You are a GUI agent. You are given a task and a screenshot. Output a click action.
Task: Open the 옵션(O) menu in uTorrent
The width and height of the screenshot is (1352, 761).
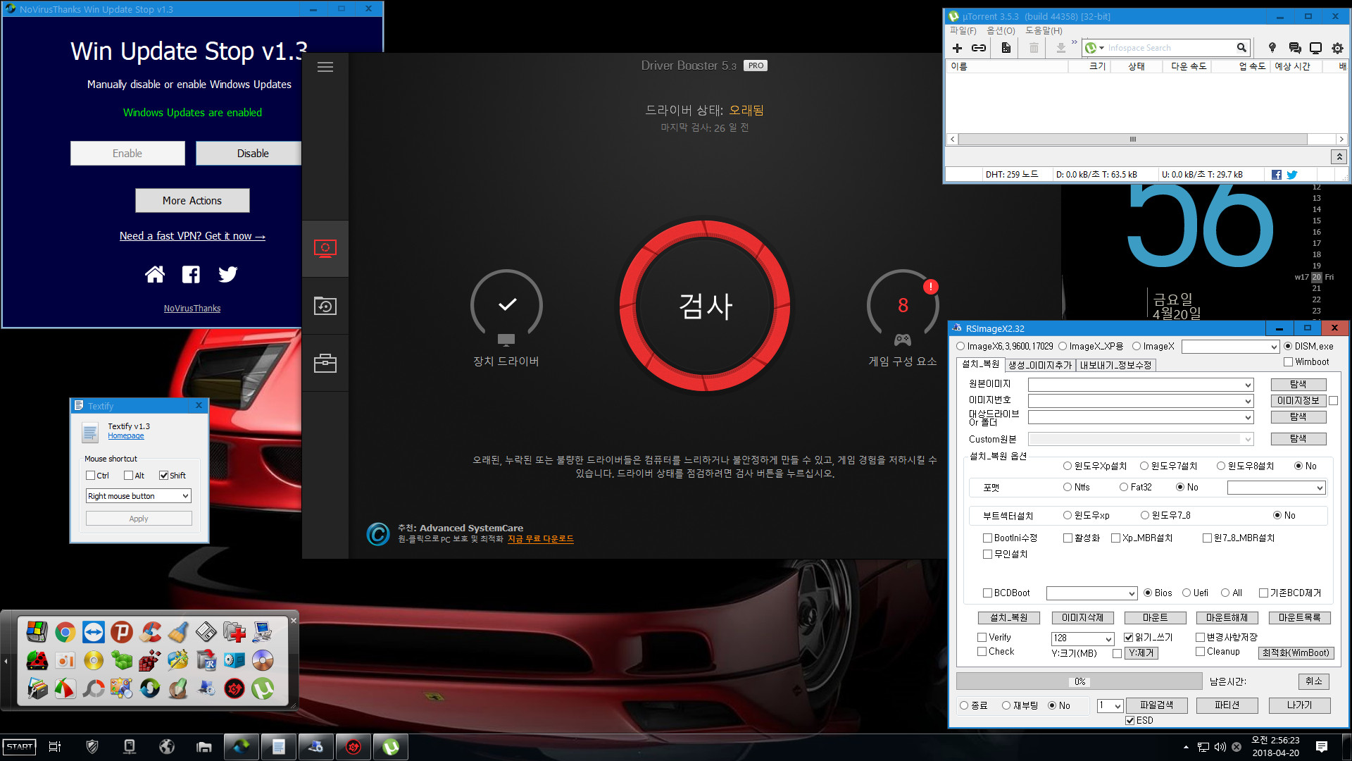(1001, 30)
